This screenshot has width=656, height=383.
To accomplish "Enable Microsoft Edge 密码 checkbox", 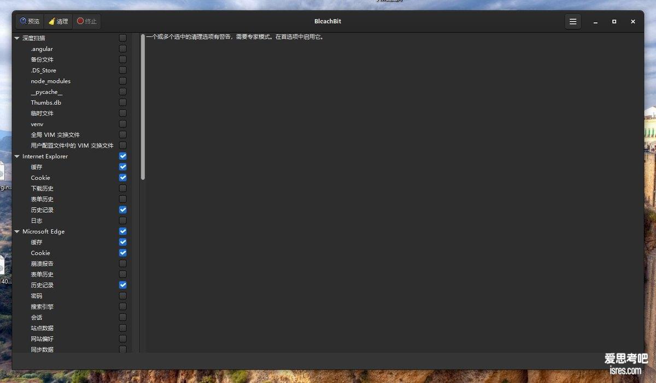I will 122,296.
